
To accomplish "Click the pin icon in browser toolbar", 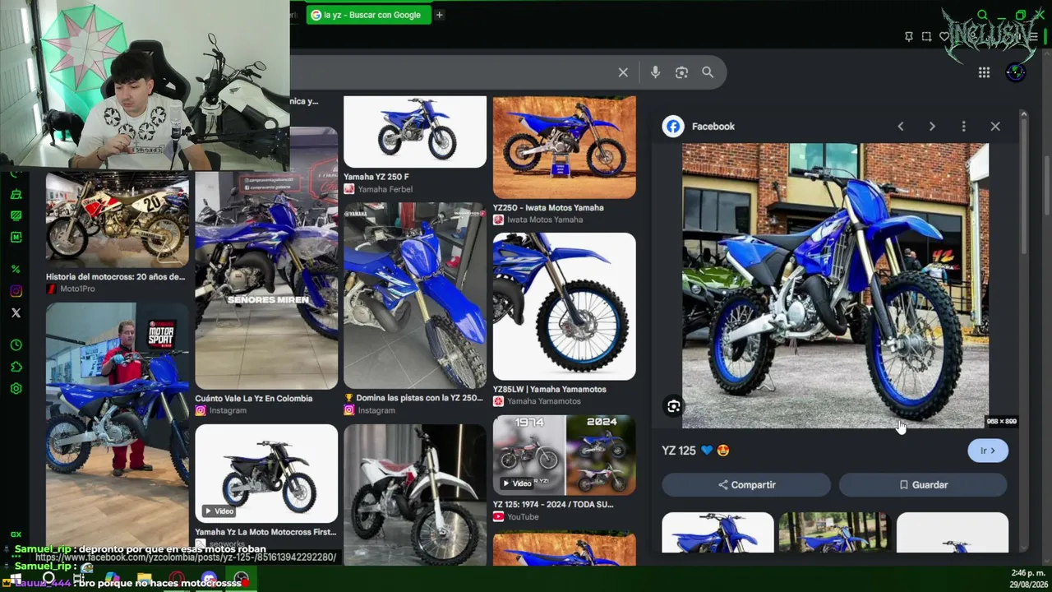I will (908, 36).
